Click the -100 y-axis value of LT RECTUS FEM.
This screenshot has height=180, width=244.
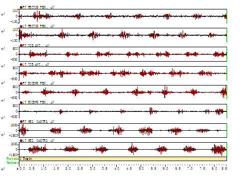click(x=14, y=41)
